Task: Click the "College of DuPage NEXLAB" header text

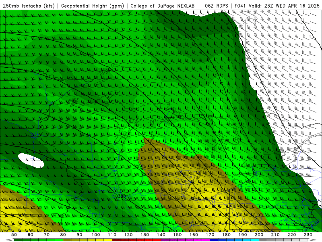Action: coord(162,6)
